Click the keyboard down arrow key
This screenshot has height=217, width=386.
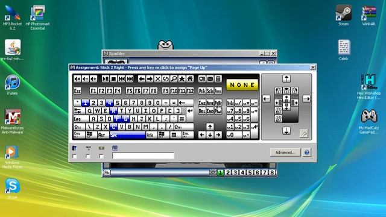210,135
